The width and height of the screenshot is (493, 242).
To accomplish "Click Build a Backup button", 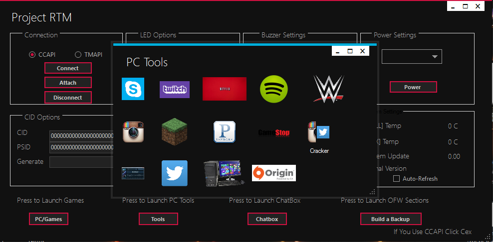I will (391, 219).
